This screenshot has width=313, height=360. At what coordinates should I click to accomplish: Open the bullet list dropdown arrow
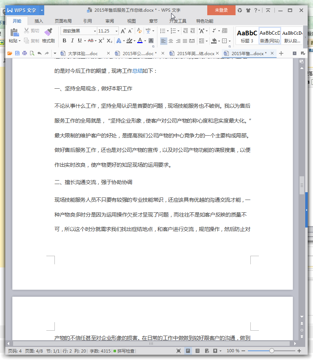pyautogui.click(x=168, y=31)
